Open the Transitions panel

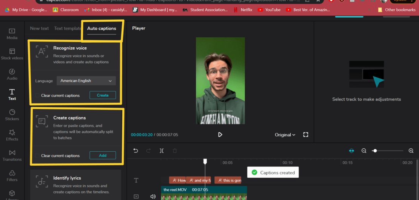pos(12,156)
